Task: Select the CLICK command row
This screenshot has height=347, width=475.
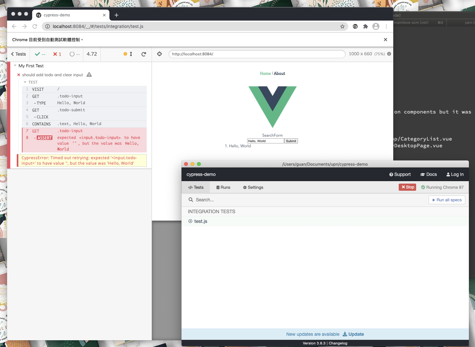Action: coord(84,117)
